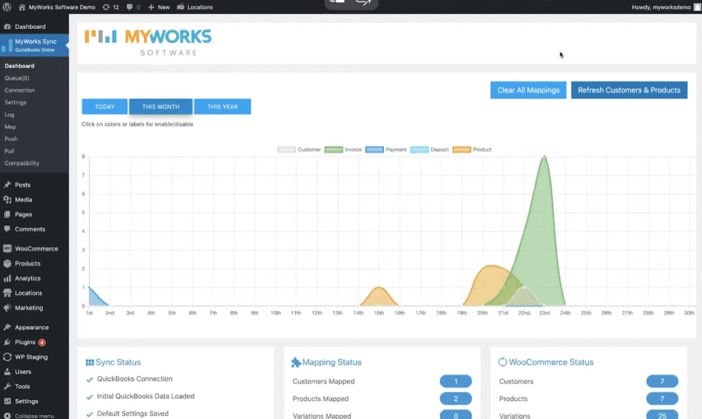
Task: Click the Locations store icon in the sidebar
Action: 7,293
